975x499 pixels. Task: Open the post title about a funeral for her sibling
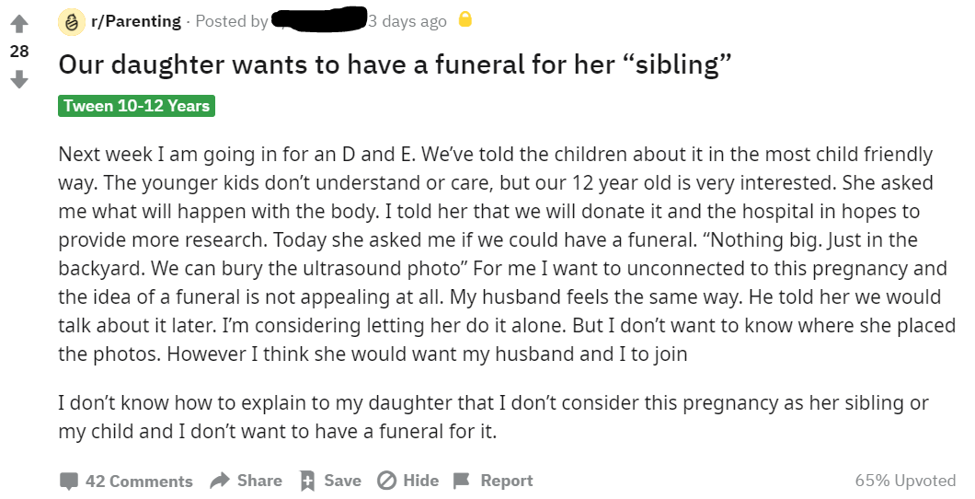(395, 64)
